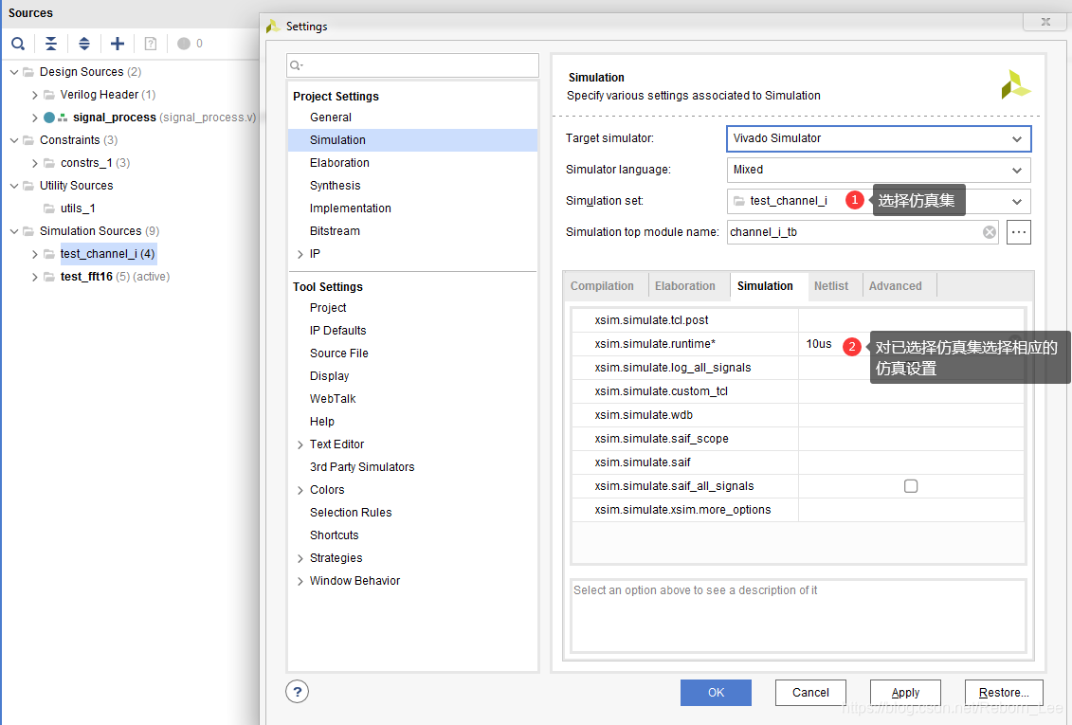Click Expand All icon in Sources toolbar
Image resolution: width=1072 pixels, height=725 pixels.
[84, 44]
